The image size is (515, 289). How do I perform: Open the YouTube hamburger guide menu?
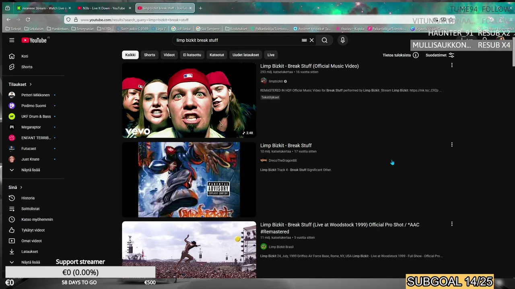pyautogui.click(x=12, y=40)
